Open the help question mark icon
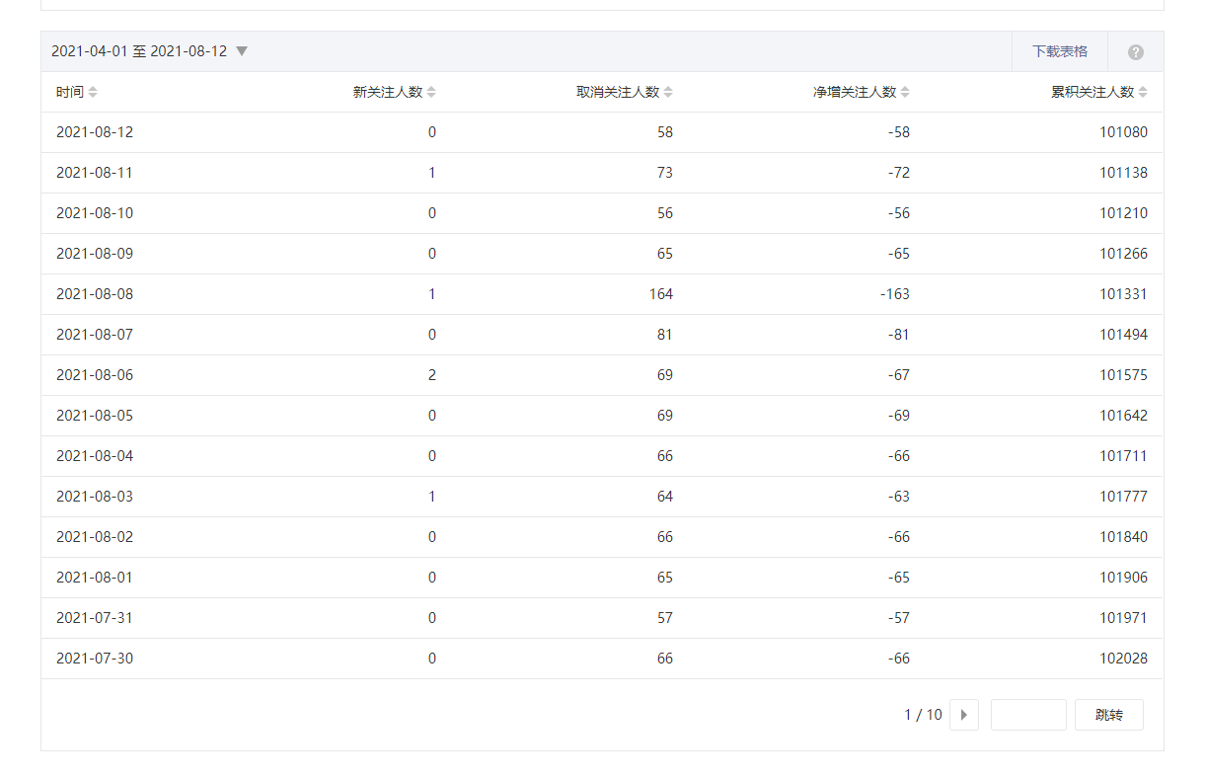The height and width of the screenshot is (778, 1207). (x=1135, y=52)
